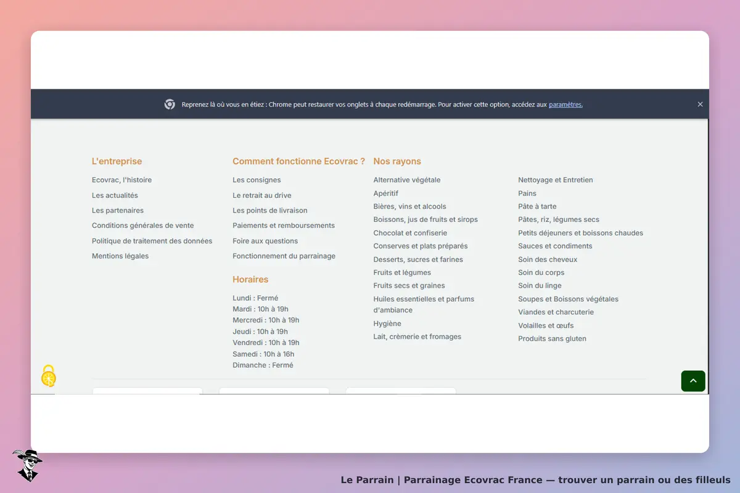Open Bières, vins et alcools
The height and width of the screenshot is (493, 740).
click(x=409, y=206)
